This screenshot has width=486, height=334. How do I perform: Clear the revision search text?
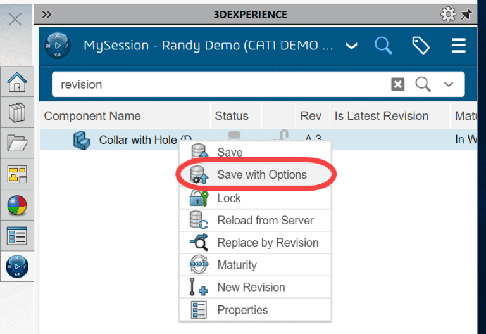coord(397,84)
